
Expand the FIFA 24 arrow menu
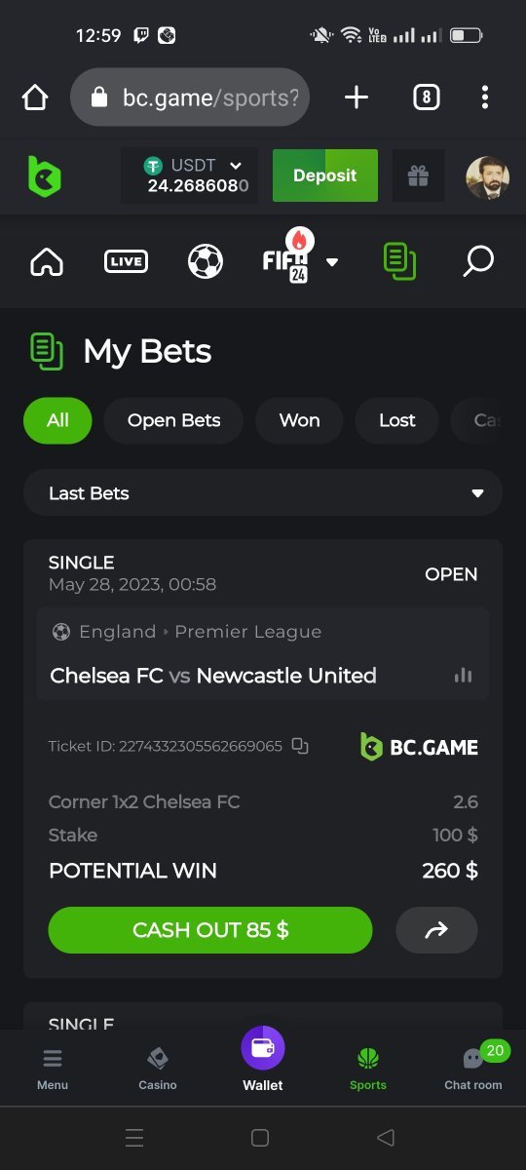click(x=332, y=261)
